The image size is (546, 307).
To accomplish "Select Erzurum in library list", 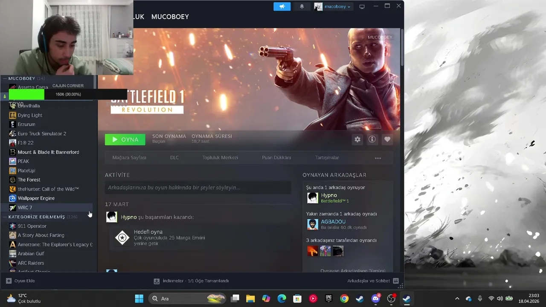I will tap(26, 125).
